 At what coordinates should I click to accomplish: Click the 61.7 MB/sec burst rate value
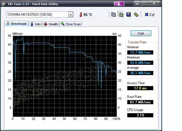140,102
